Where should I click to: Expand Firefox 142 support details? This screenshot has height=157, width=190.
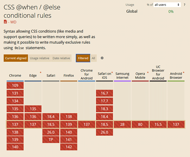(69, 147)
